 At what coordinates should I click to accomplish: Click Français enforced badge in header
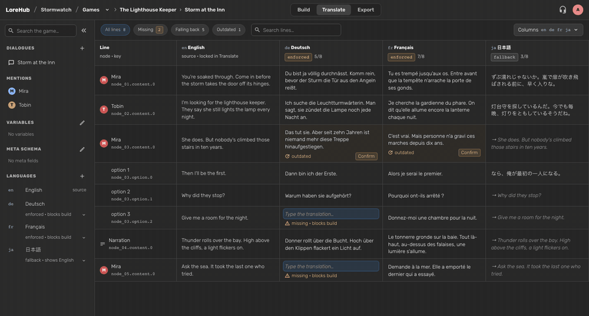click(401, 57)
